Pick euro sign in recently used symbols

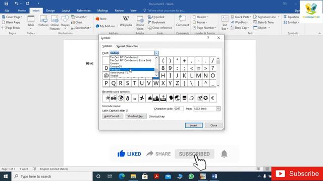pos(212,98)
